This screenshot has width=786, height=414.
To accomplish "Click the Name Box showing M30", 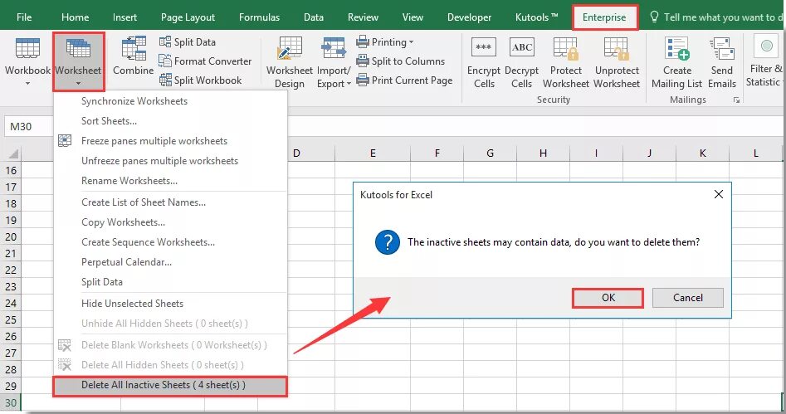I will click(x=28, y=127).
